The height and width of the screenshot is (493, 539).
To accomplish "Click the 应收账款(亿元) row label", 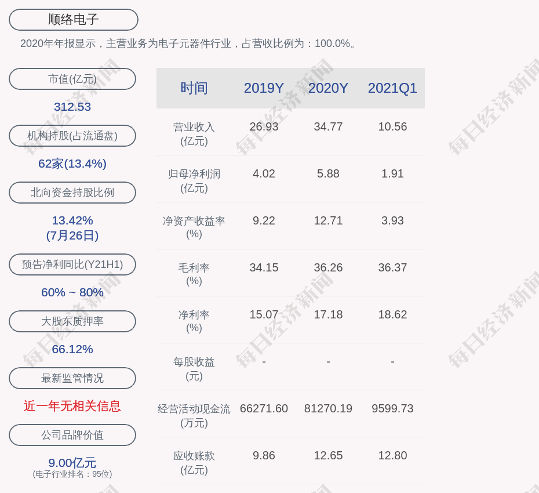I will (x=194, y=463).
